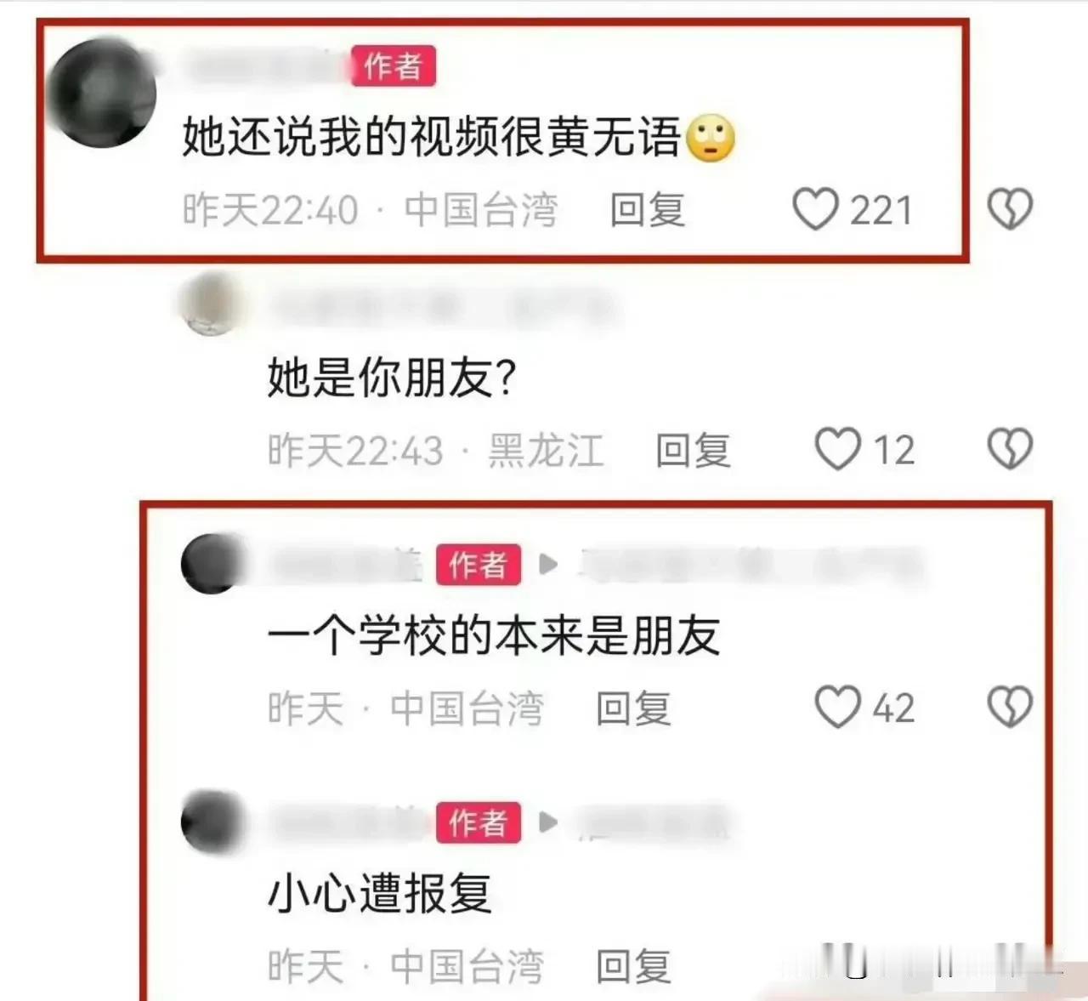Like the 她是你朋友? comment

(x=838, y=449)
